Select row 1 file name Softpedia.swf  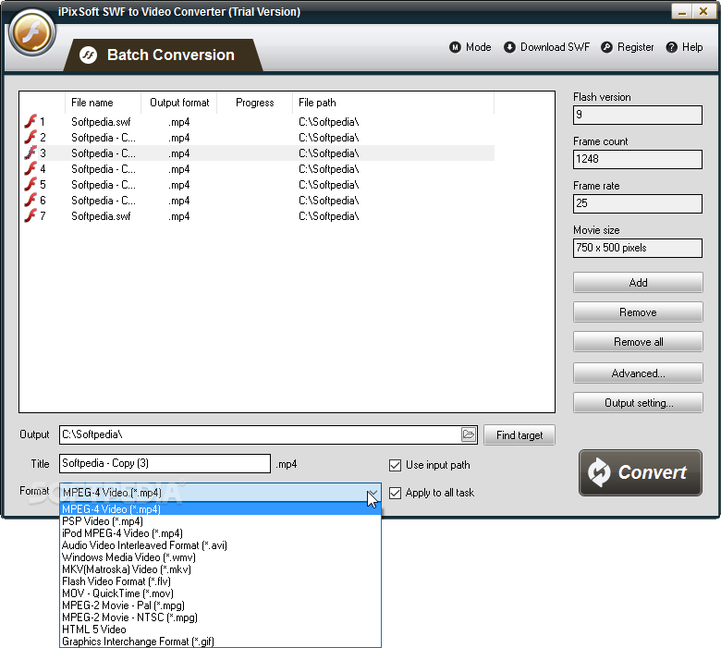click(x=101, y=122)
